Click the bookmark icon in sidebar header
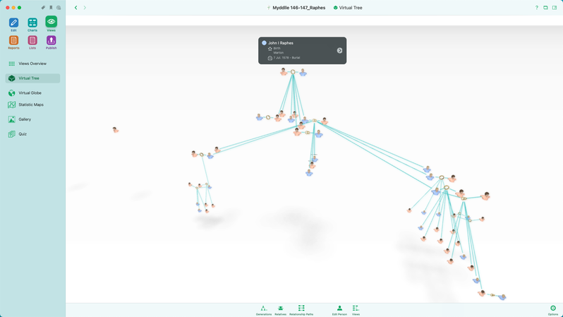Image resolution: width=563 pixels, height=317 pixels. 51,8
